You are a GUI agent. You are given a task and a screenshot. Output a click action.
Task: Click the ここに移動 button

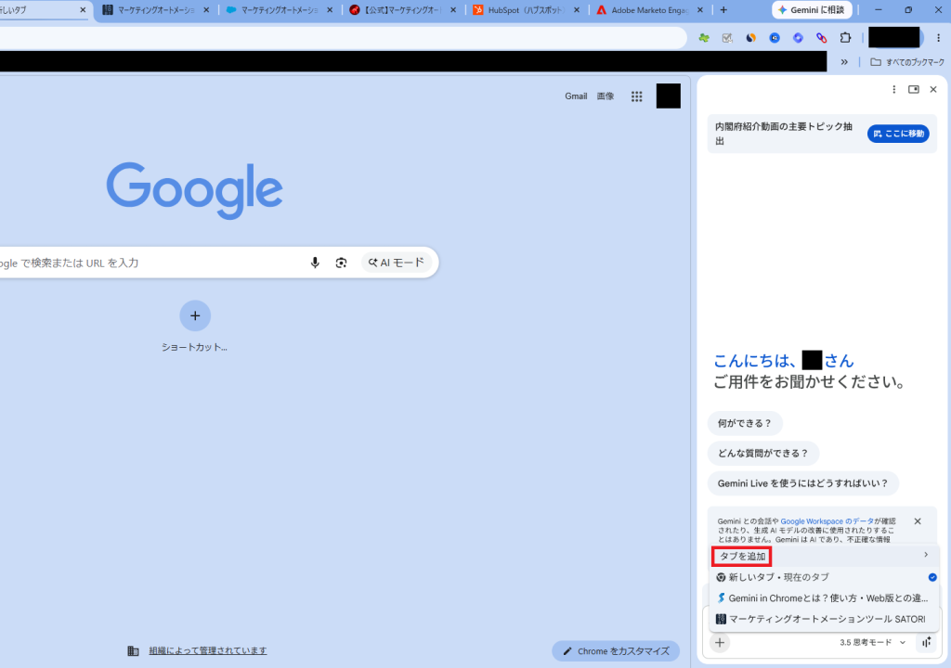tap(898, 134)
